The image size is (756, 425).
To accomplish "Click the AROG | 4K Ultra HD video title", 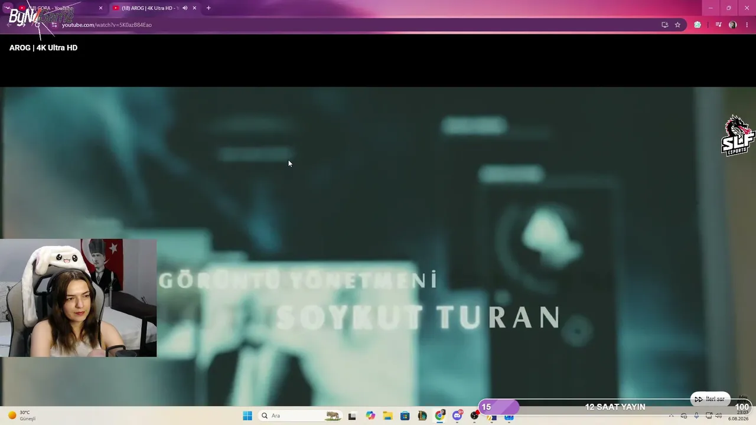I will (x=43, y=48).
